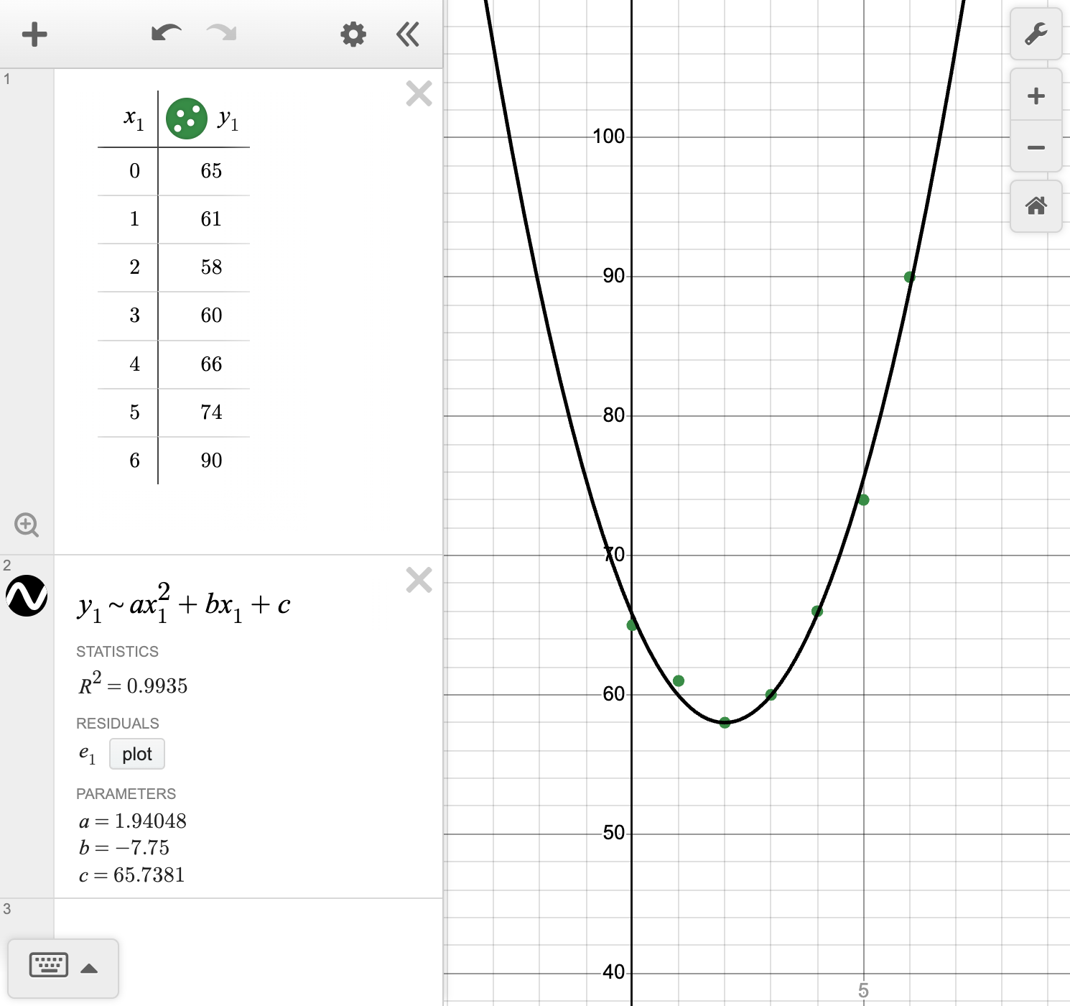Open the settings gear menu
Viewport: 1070px width, 1006px height.
tap(352, 34)
